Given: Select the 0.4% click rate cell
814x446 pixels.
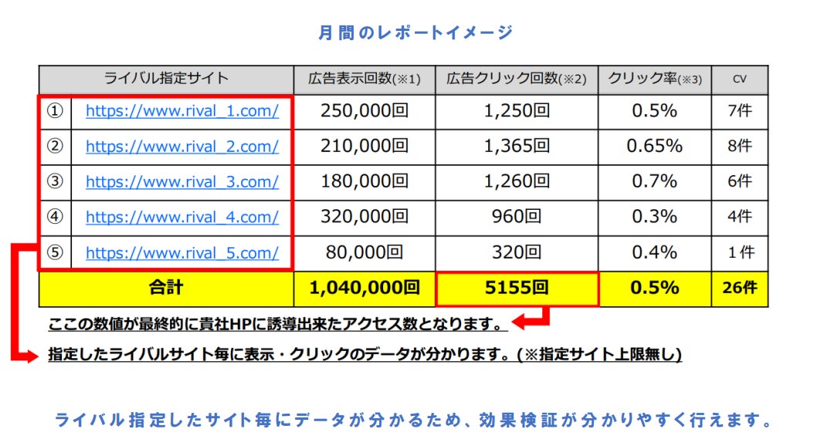Looking at the screenshot, I should point(655,253).
